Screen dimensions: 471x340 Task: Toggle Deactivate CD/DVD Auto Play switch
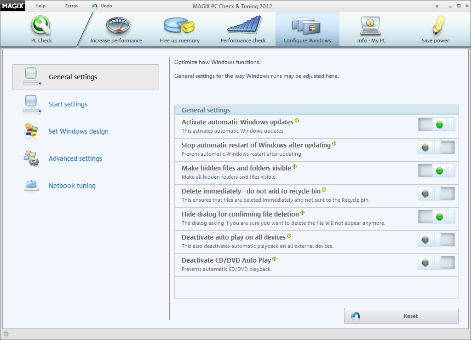point(437,263)
